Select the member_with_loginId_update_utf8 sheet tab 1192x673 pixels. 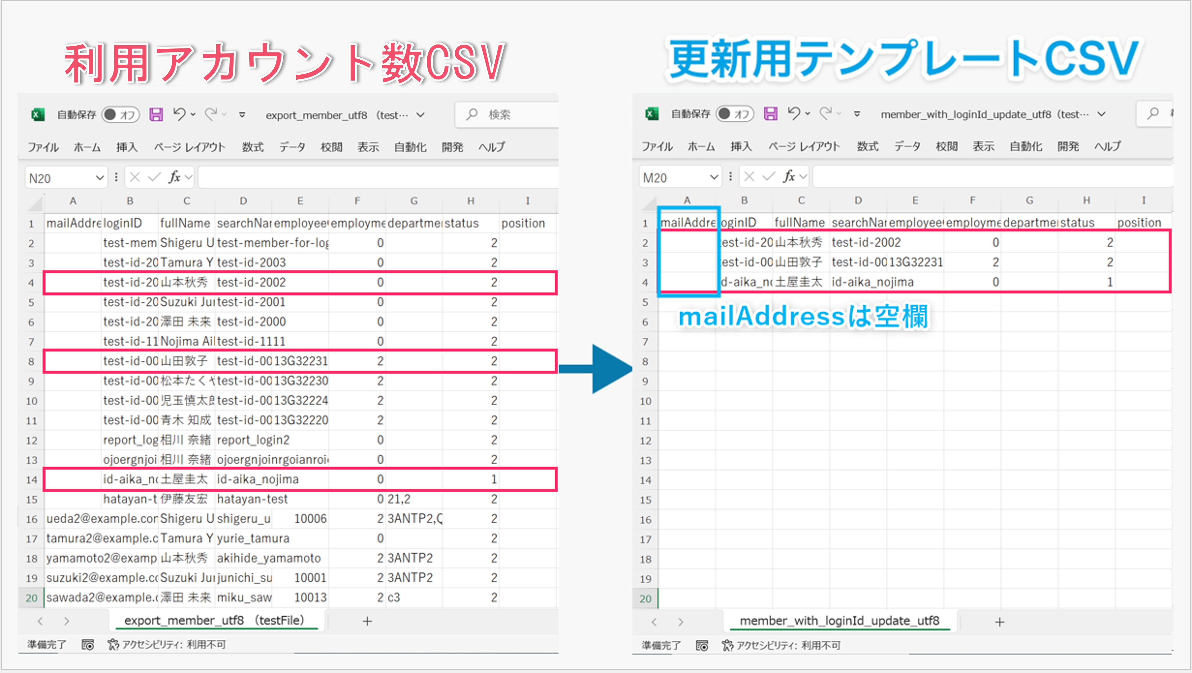[839, 621]
